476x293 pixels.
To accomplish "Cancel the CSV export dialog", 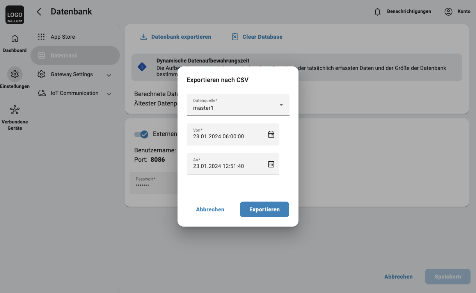I will pyautogui.click(x=210, y=209).
